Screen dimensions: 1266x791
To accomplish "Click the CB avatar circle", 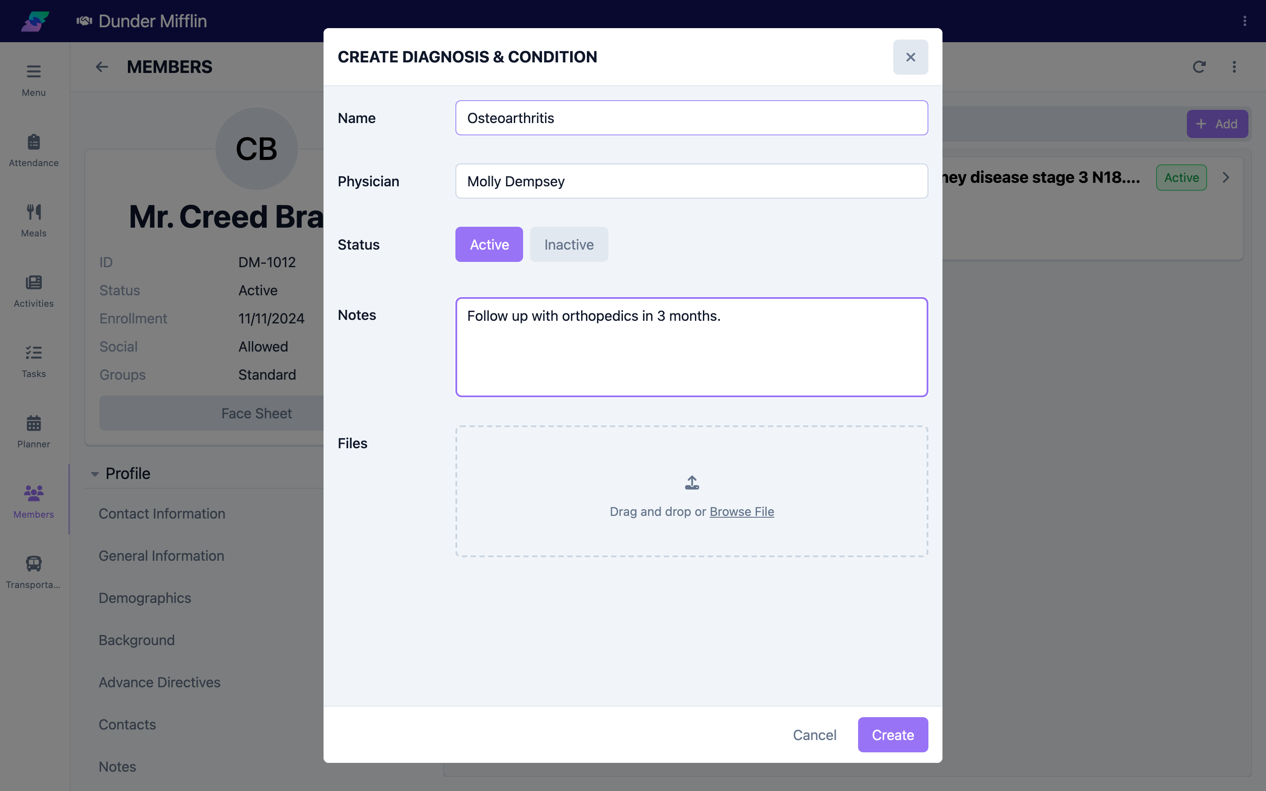I will [x=256, y=149].
